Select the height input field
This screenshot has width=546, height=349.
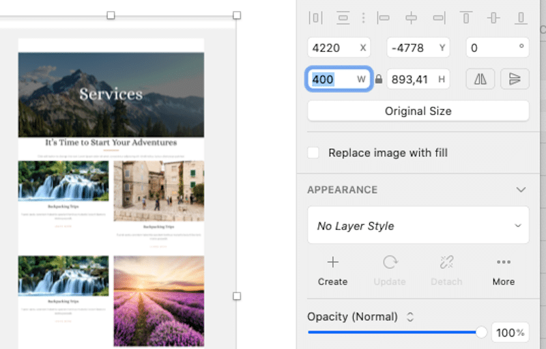coord(418,79)
